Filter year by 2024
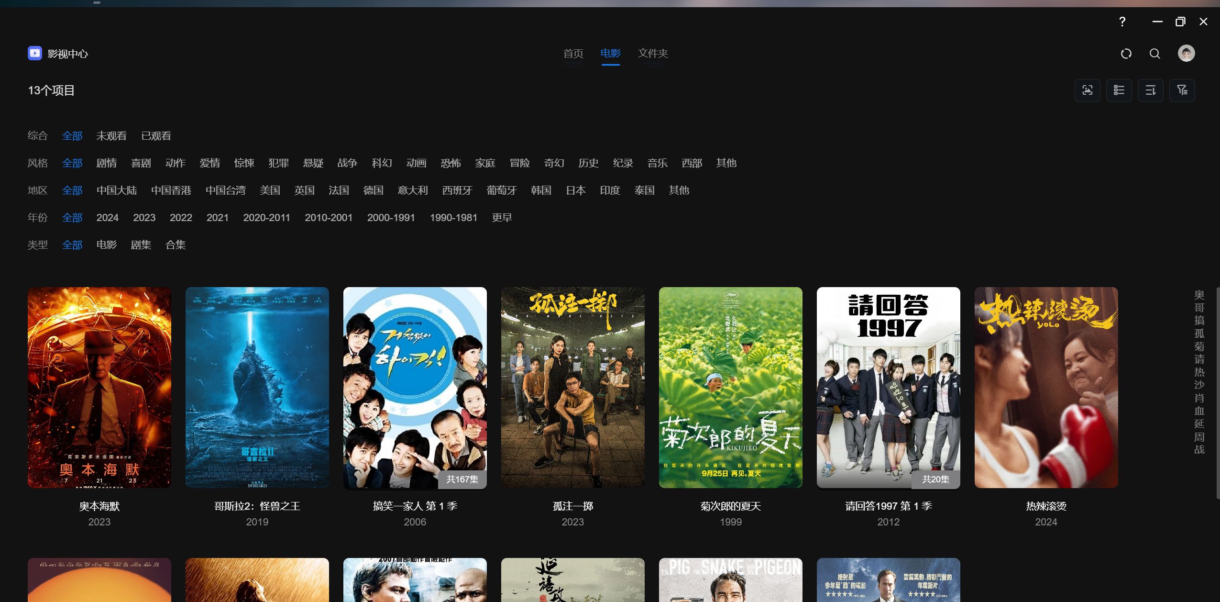This screenshot has height=602, width=1220. click(x=107, y=218)
